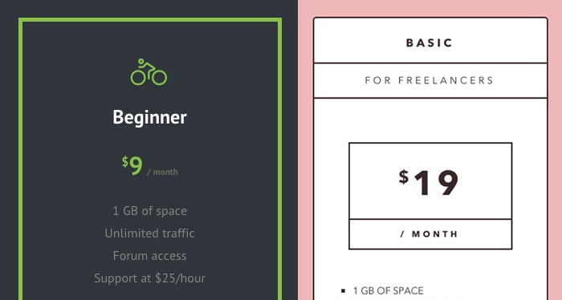
Task: Click '1 GB OF SPACE' in Basic plan
Action: click(388, 290)
